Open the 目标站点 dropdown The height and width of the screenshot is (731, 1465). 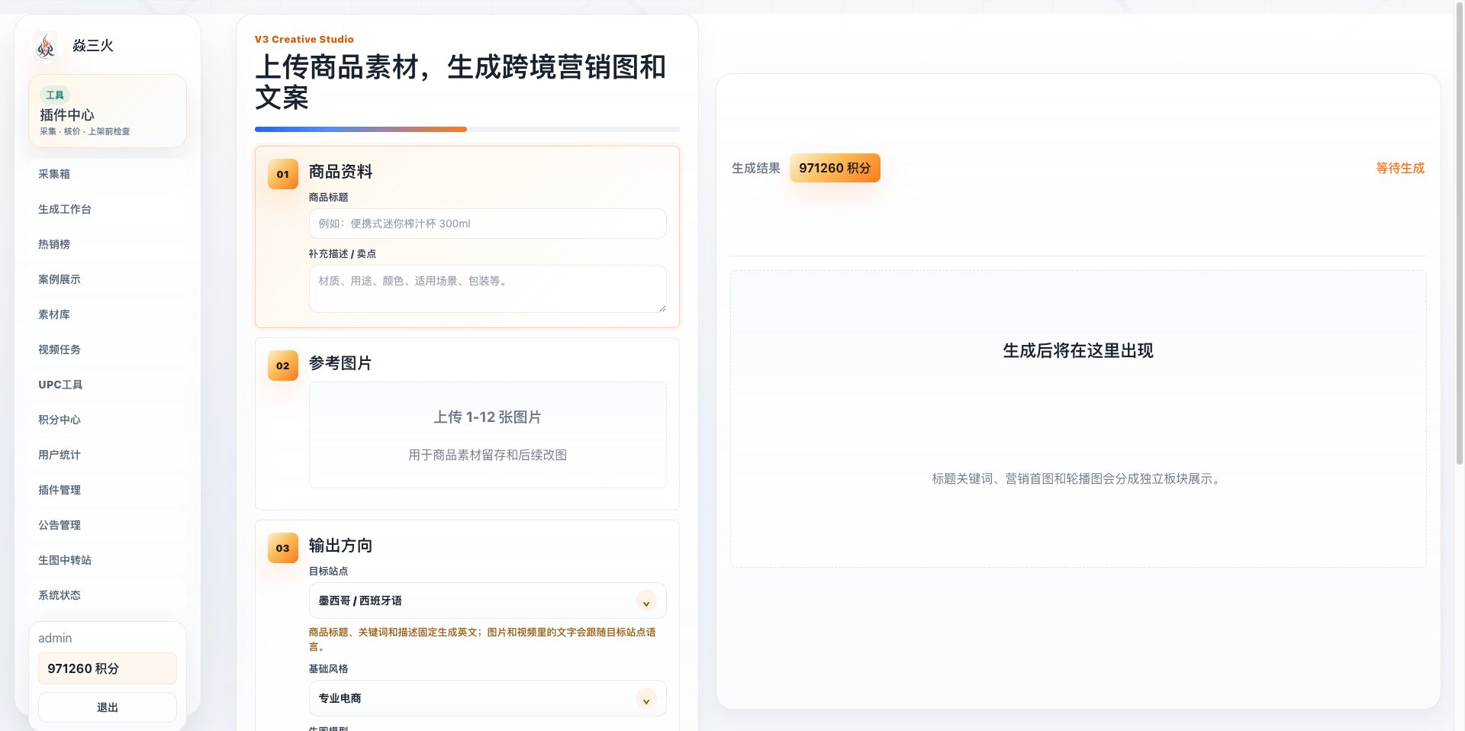pyautogui.click(x=488, y=601)
